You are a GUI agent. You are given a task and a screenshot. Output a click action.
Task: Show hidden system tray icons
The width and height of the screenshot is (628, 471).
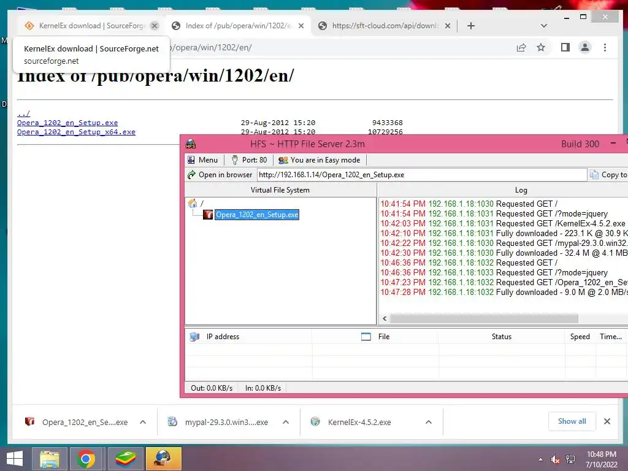pyautogui.click(x=541, y=459)
